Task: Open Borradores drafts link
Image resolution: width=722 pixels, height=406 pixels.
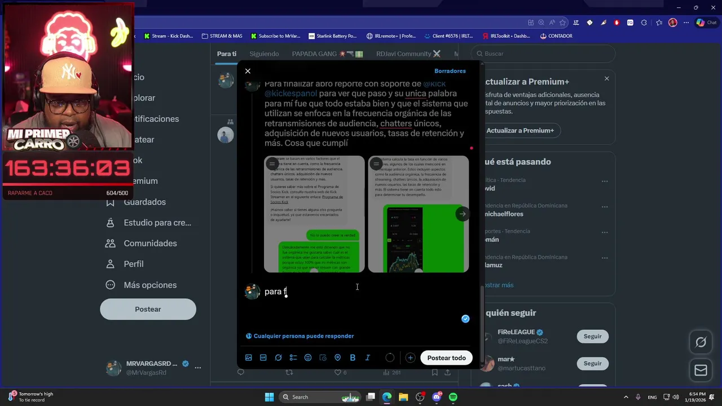Action: pyautogui.click(x=450, y=71)
